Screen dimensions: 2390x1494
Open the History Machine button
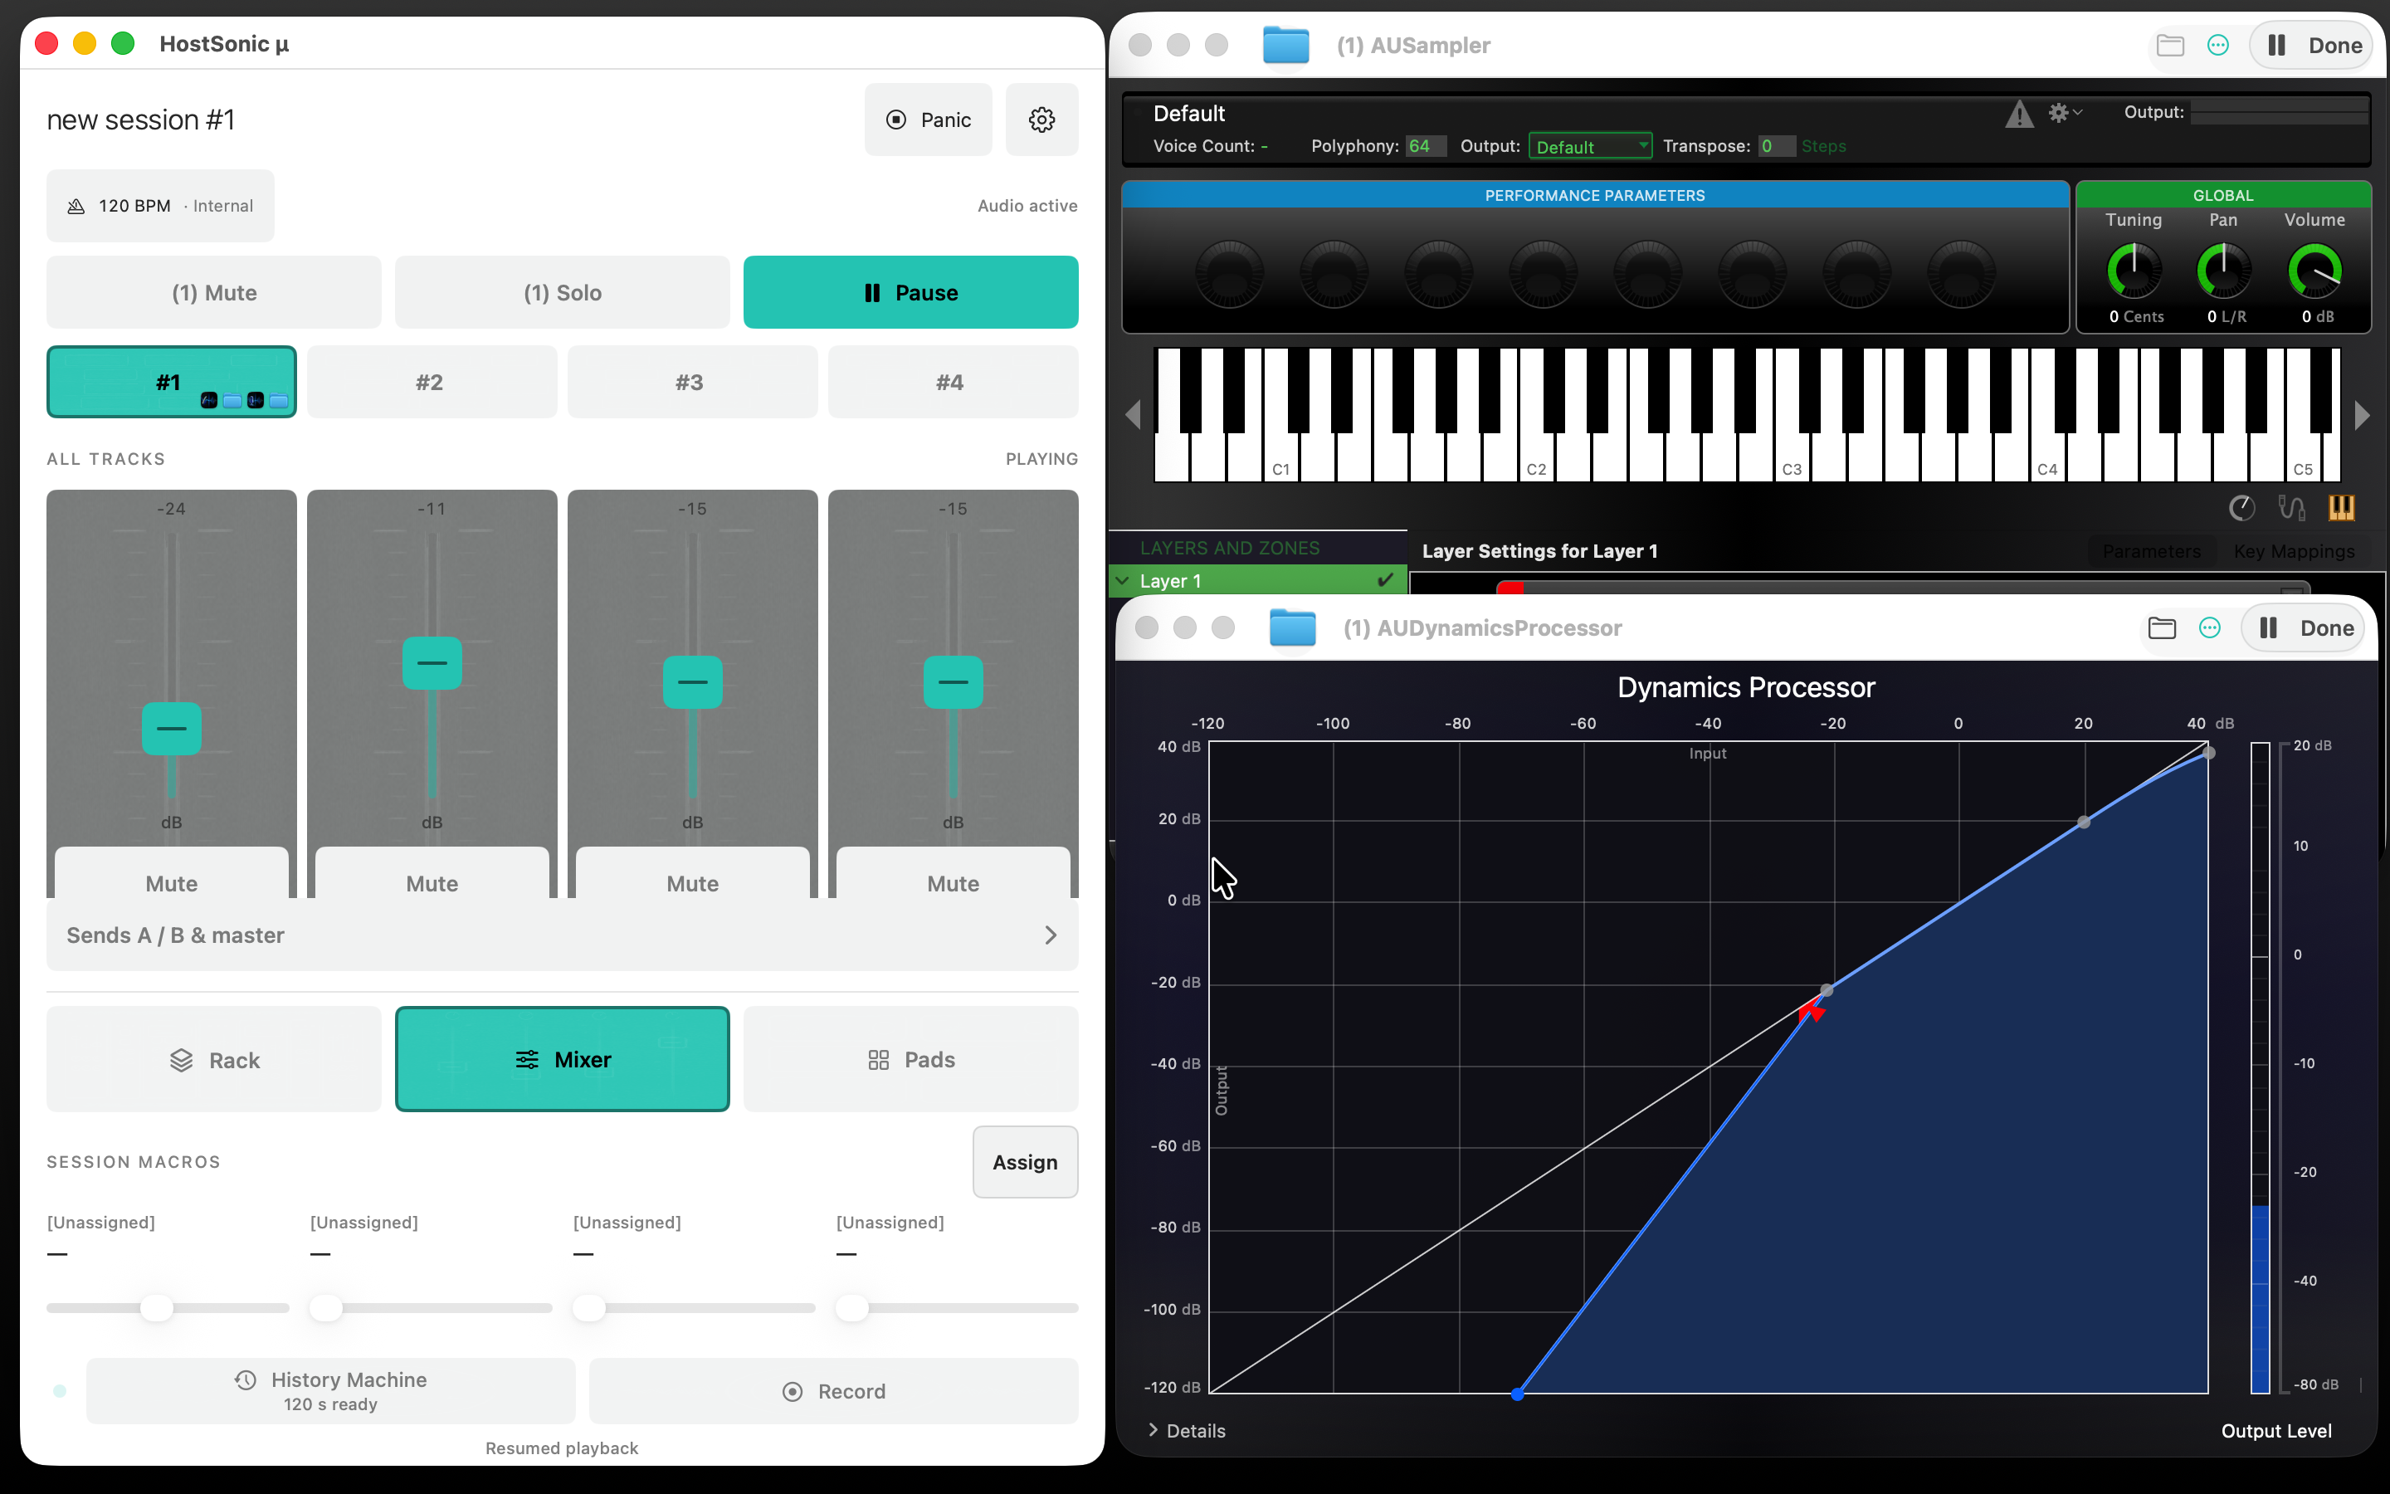pyautogui.click(x=331, y=1391)
